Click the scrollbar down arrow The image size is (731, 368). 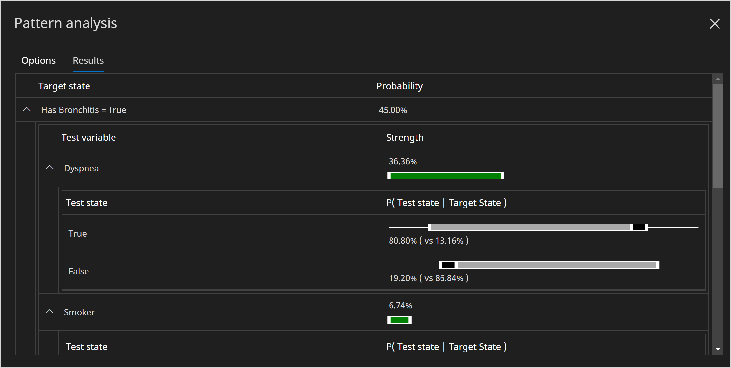click(x=718, y=349)
